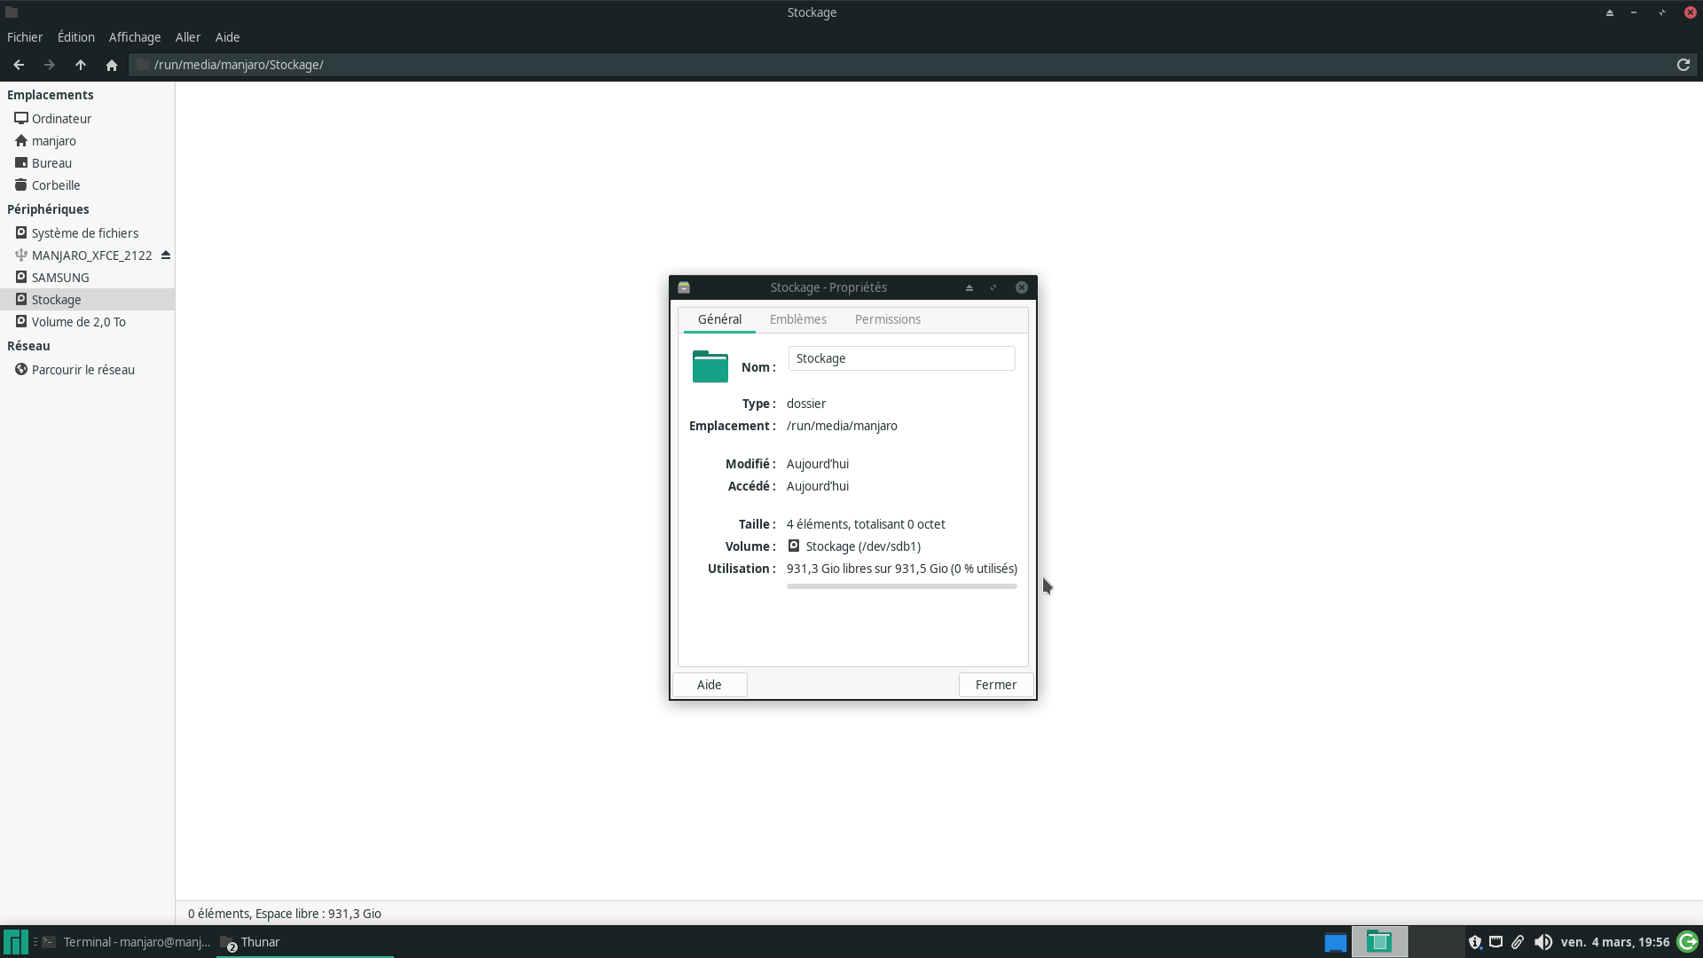Click the folder icon in the properties dialog
Viewport: 1703px width, 958px height.
pyautogui.click(x=710, y=366)
